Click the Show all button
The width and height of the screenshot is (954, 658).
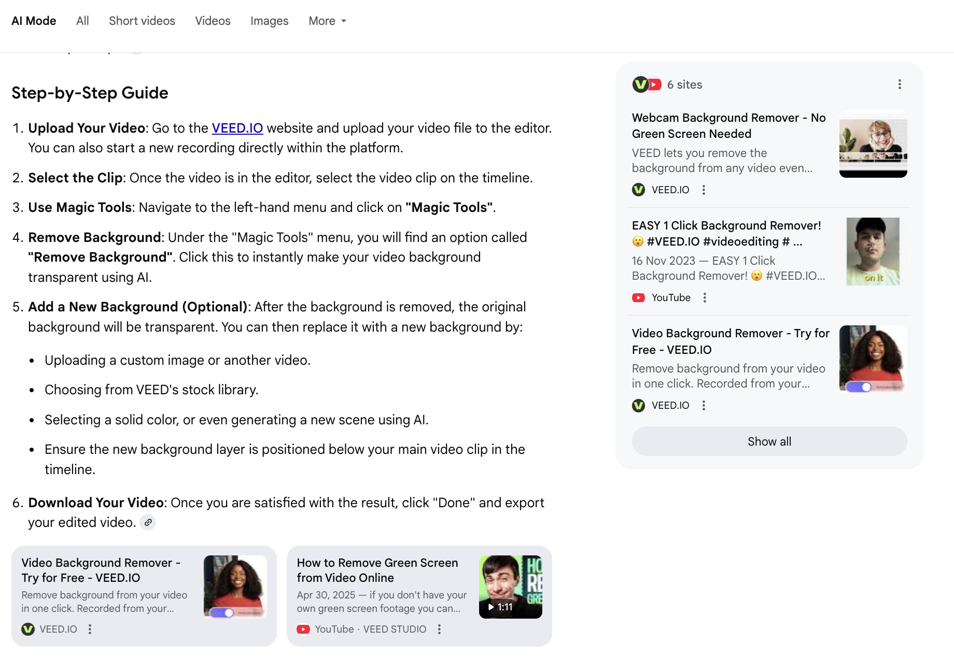point(769,441)
